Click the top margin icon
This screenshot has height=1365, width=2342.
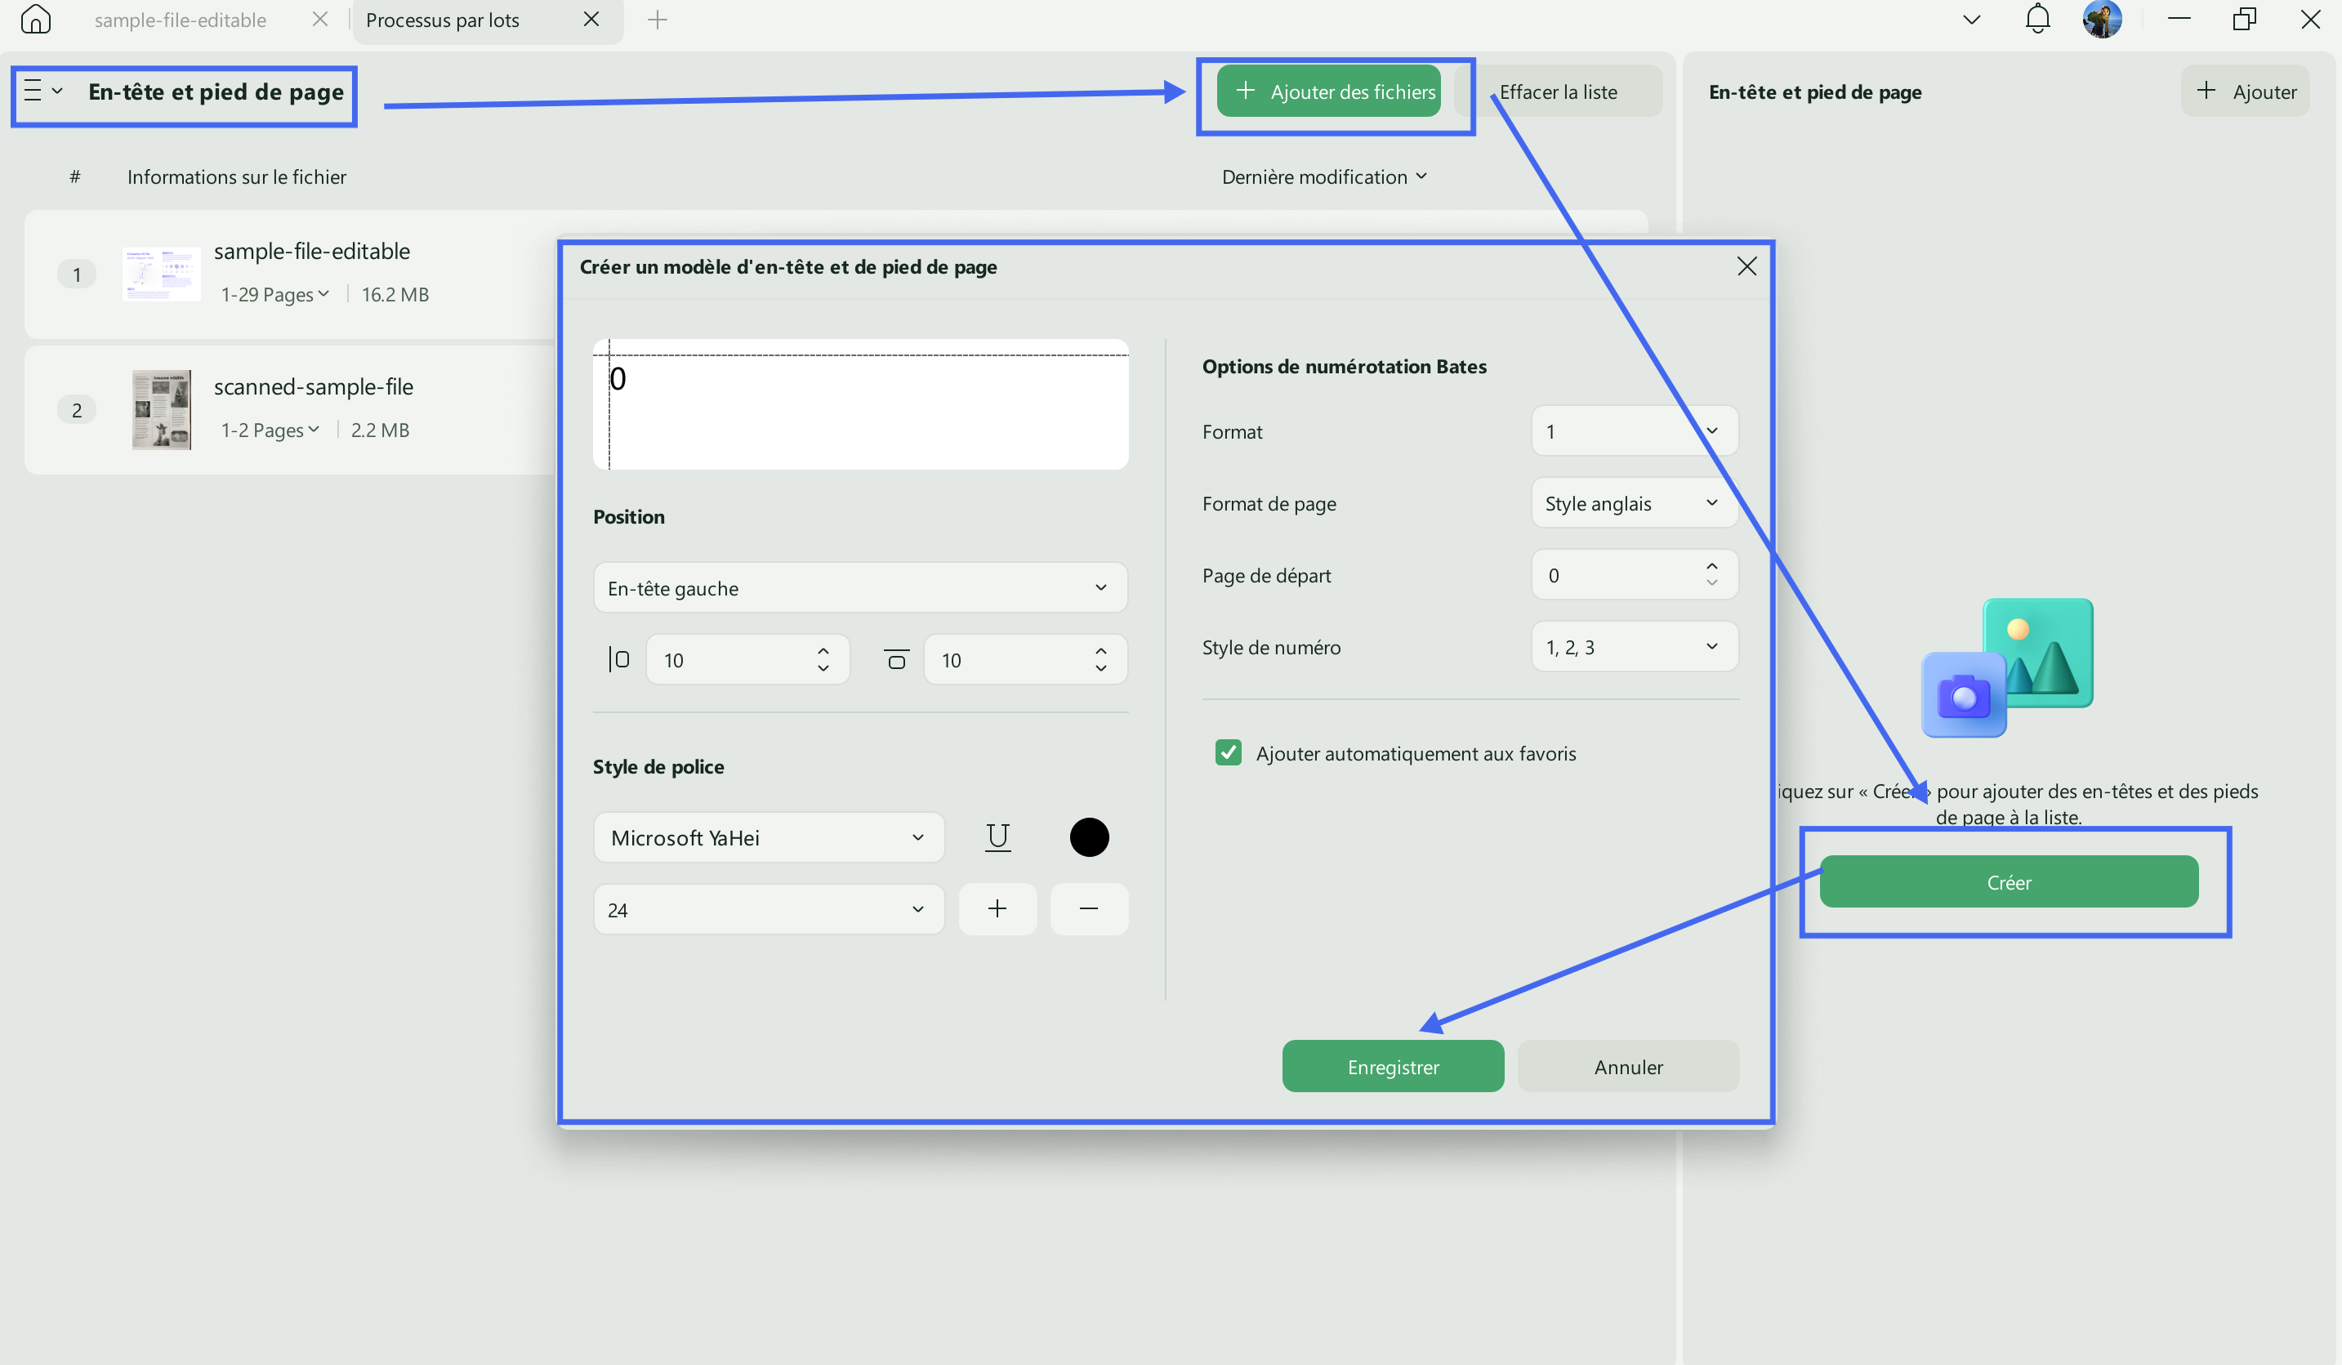[x=896, y=660]
